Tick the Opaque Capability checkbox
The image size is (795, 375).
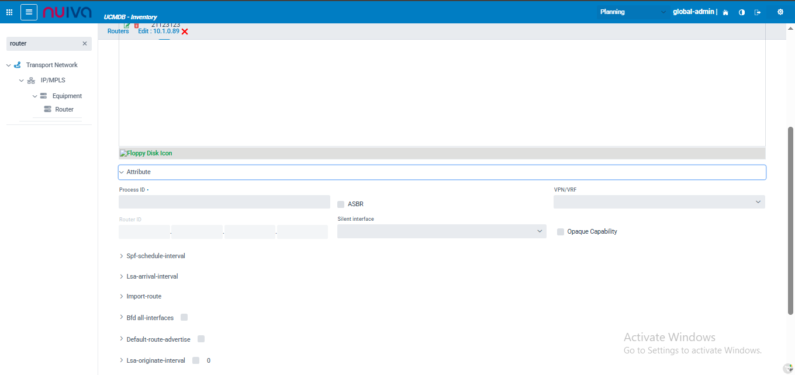pos(561,232)
